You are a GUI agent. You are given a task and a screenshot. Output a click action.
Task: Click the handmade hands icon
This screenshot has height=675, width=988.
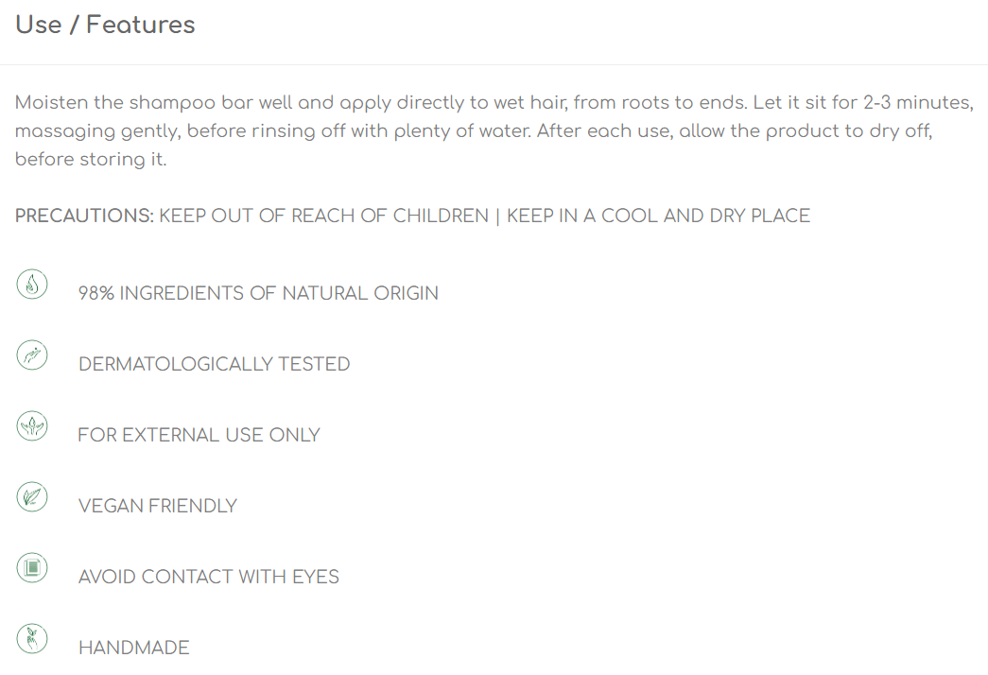pos(32,638)
